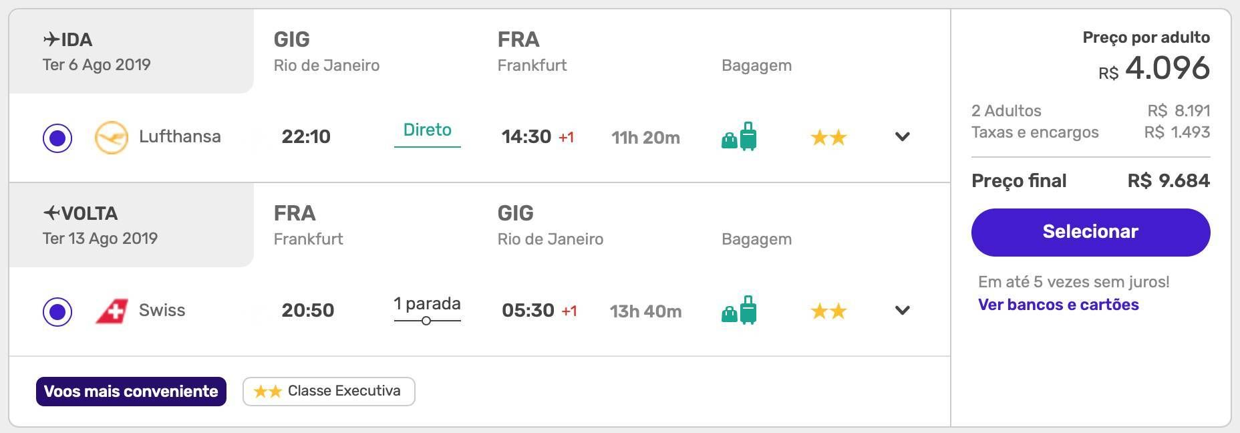Click the VOLTA returning plane icon

pos(51,213)
